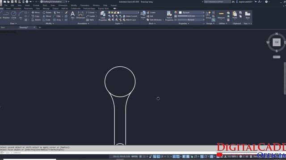This screenshot has width=286, height=160.
Task: Click the Rotate tool
Action: click(x=47, y=12)
